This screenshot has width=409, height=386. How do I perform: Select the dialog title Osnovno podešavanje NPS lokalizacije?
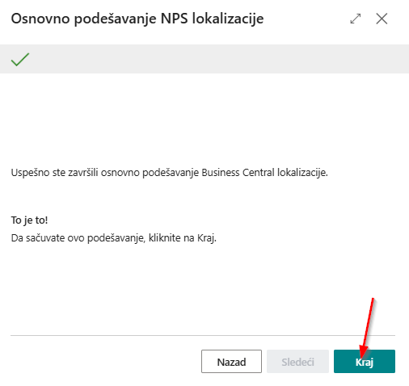137,19
